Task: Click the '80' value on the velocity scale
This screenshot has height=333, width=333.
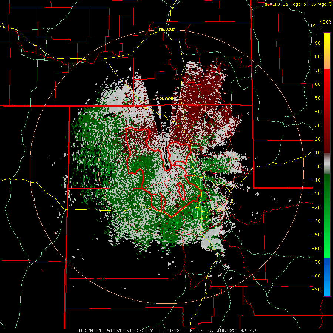Action: pos(318,57)
